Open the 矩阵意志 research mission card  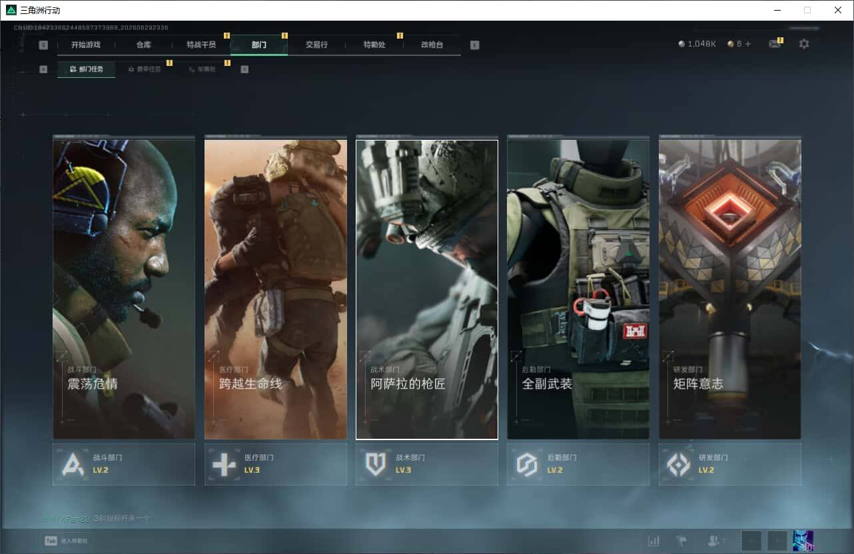730,289
